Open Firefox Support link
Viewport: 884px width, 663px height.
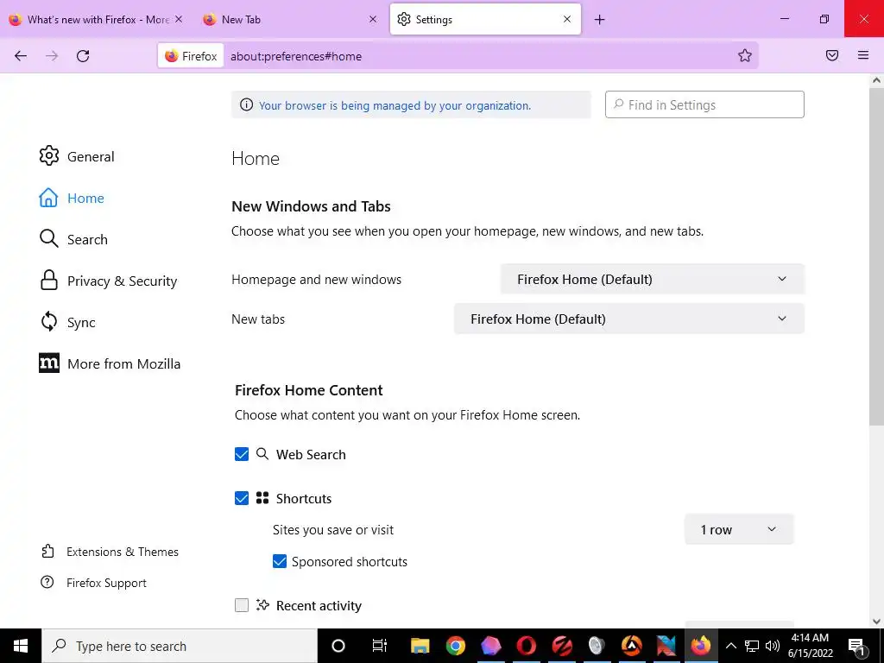pyautogui.click(x=93, y=583)
